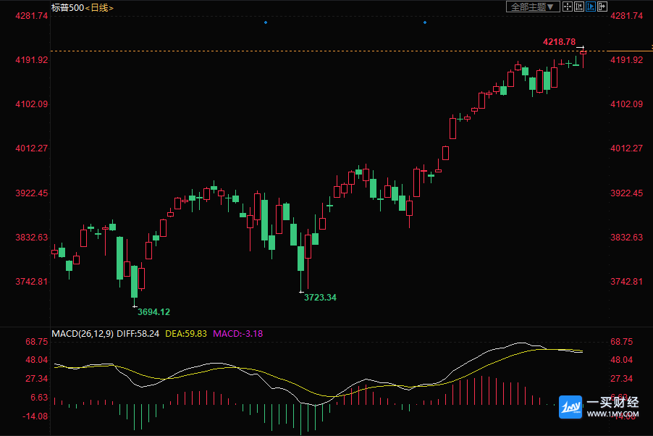Click the 3694.12 low price label
Screen dimensions: 653x436
(153, 311)
